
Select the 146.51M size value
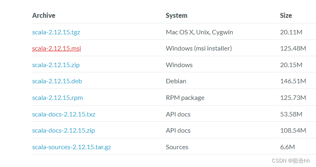pos(293,81)
